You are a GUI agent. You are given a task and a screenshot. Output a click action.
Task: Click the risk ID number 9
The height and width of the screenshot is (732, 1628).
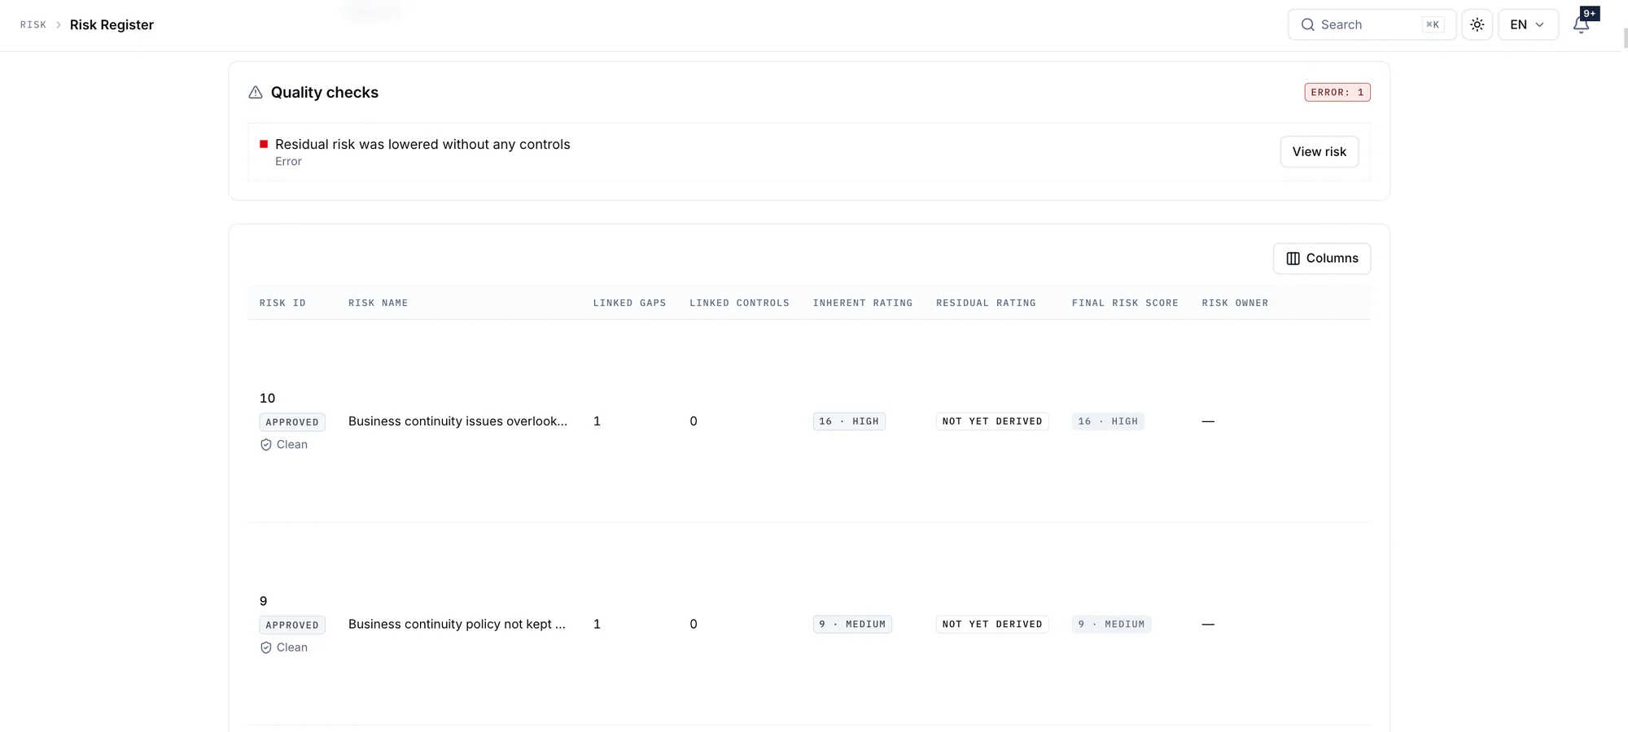263,601
